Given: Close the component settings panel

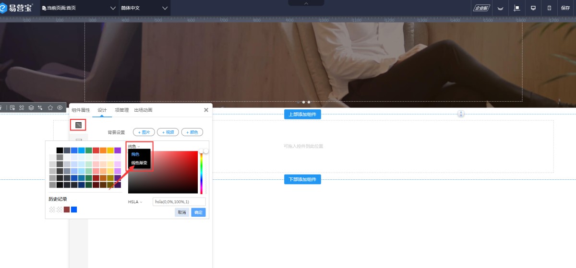Looking at the screenshot, I should [x=206, y=110].
